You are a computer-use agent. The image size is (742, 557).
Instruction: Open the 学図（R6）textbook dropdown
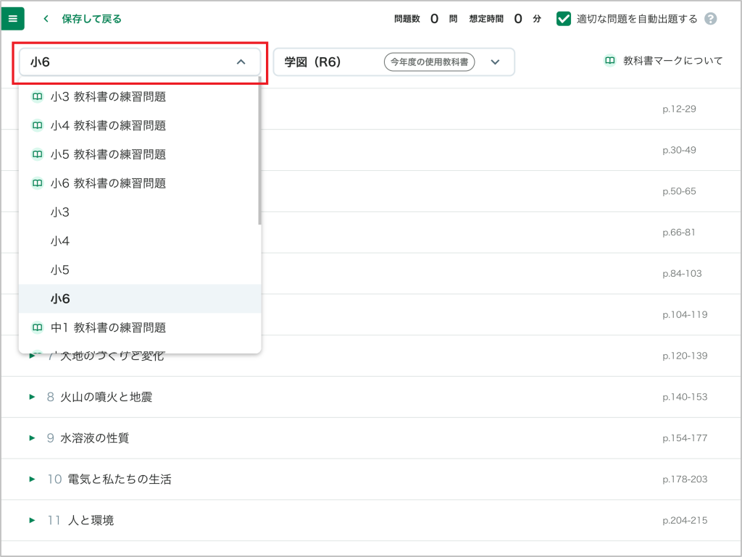click(x=393, y=62)
